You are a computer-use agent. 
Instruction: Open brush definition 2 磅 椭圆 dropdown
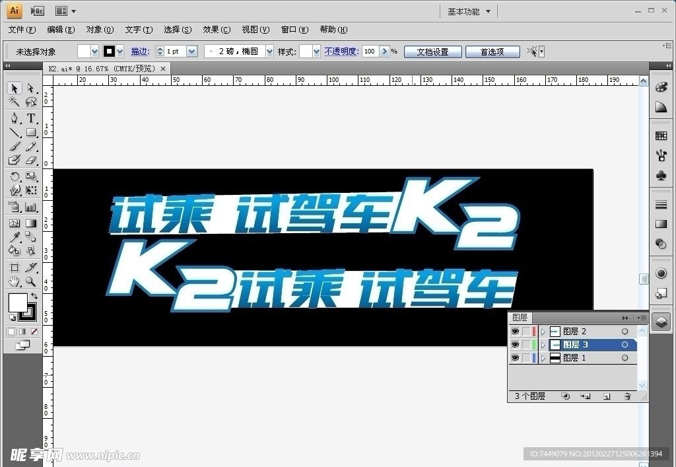point(269,52)
